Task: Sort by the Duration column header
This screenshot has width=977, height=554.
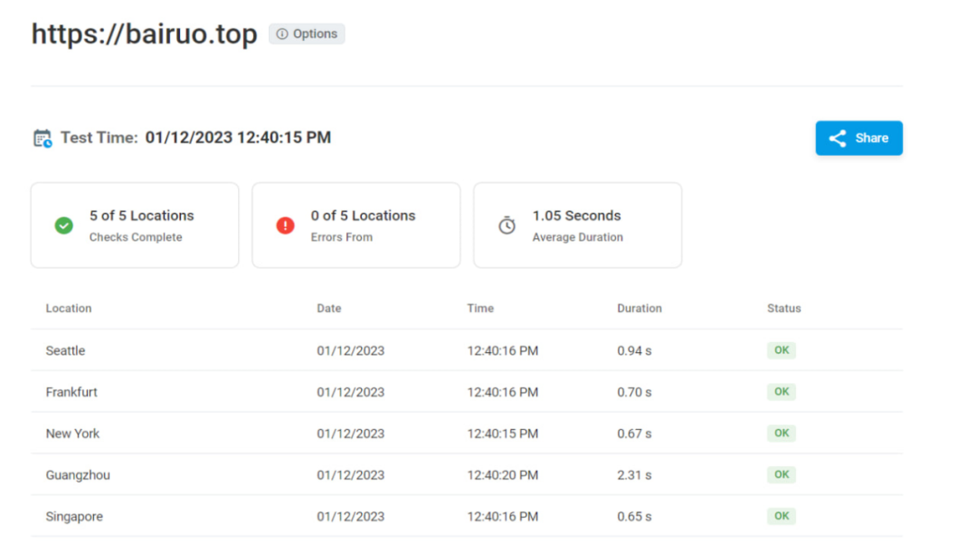Action: click(x=639, y=309)
